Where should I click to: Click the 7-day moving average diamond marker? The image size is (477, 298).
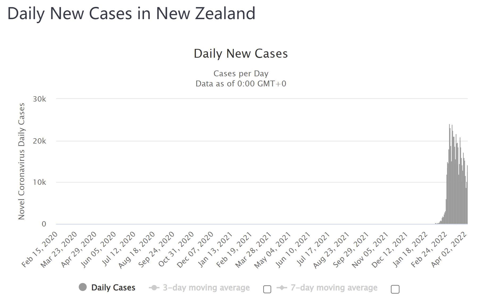282,288
